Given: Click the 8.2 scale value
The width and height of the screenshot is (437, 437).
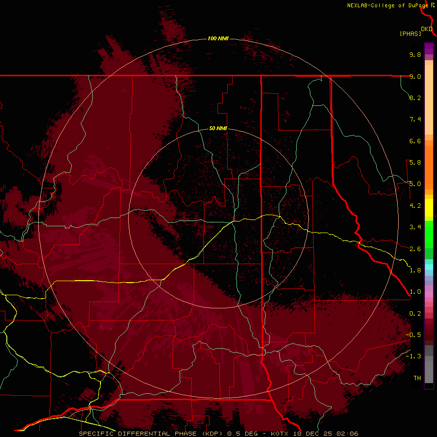Looking at the screenshot, I should tap(415, 98).
